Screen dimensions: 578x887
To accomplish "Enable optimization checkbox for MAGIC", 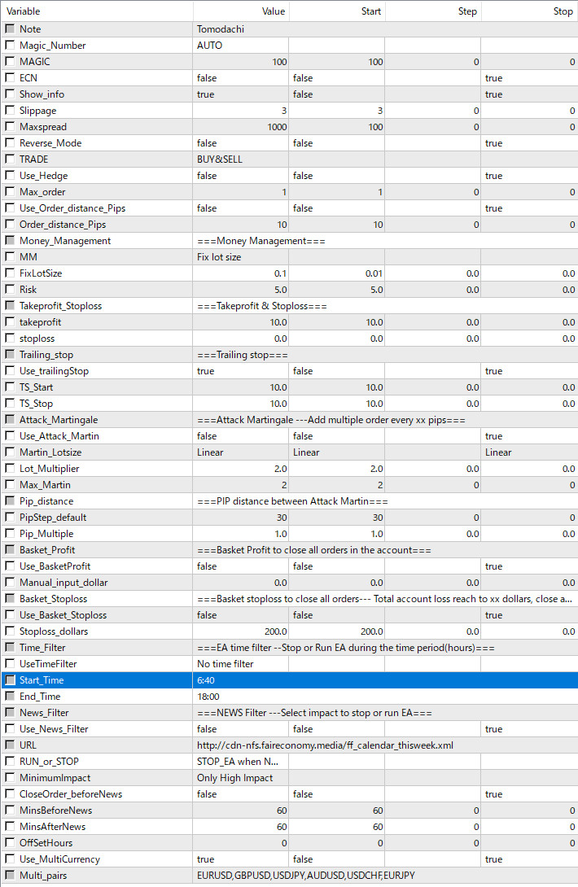I will pos(11,62).
